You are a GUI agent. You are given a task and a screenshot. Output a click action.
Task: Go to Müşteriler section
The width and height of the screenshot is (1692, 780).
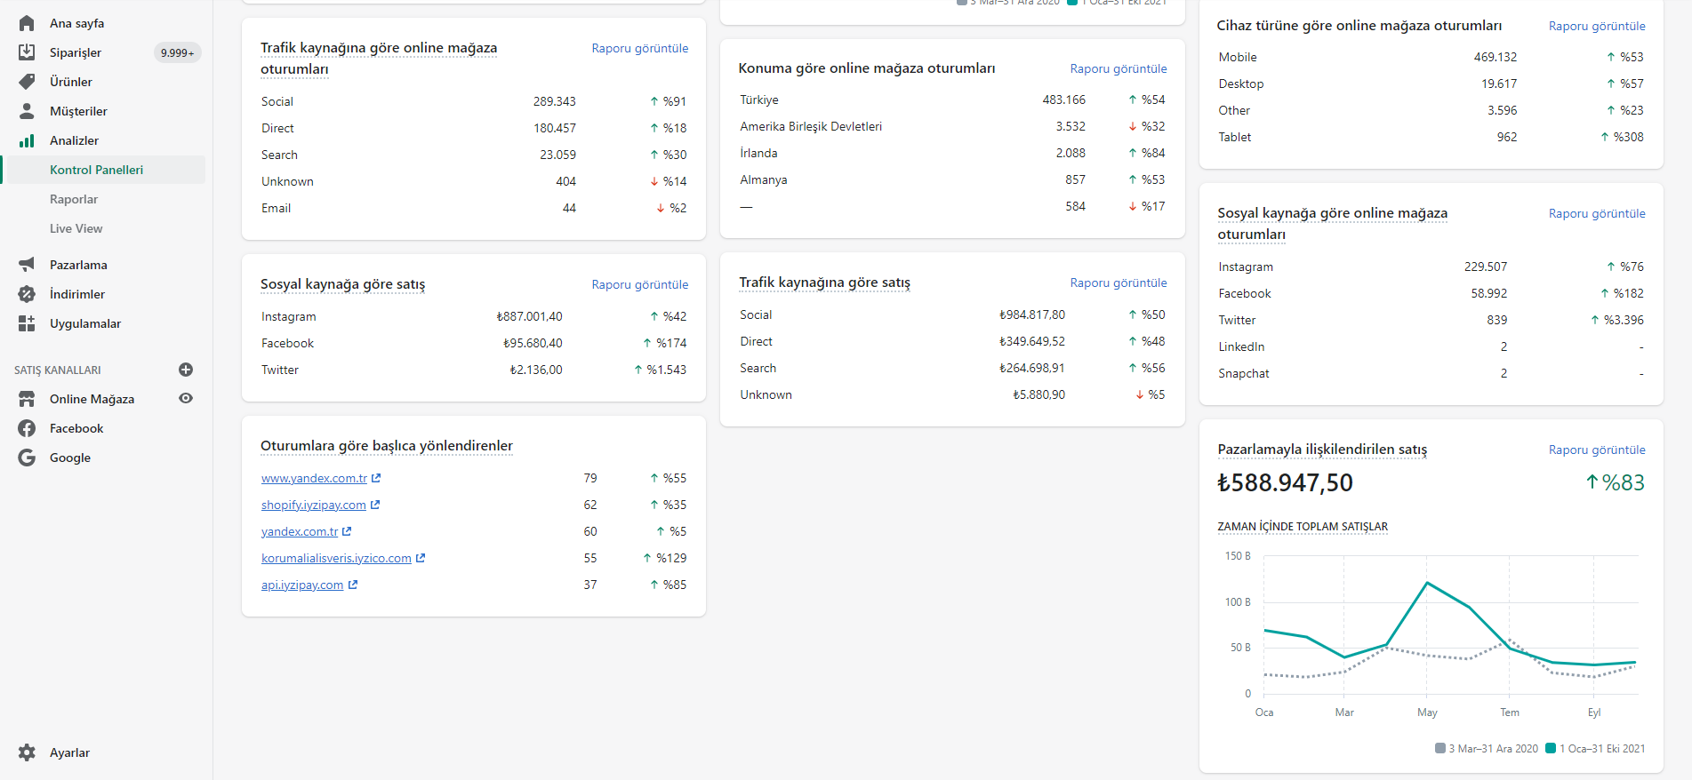click(78, 111)
